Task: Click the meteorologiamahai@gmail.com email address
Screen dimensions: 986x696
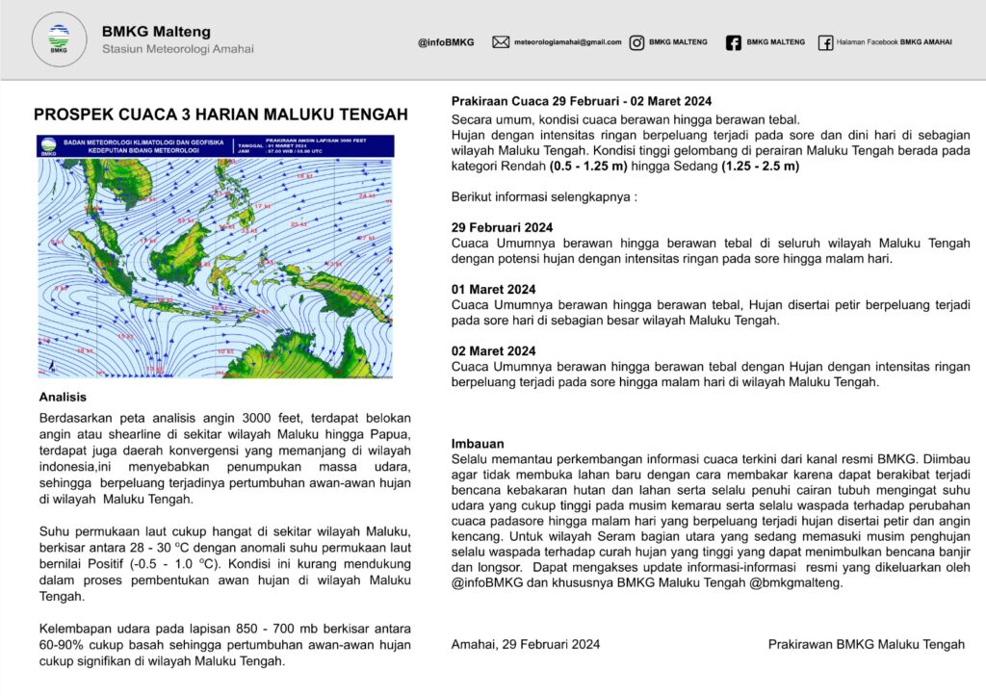Action: tap(567, 42)
